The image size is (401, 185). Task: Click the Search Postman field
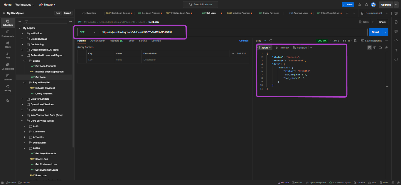[x=201, y=4]
